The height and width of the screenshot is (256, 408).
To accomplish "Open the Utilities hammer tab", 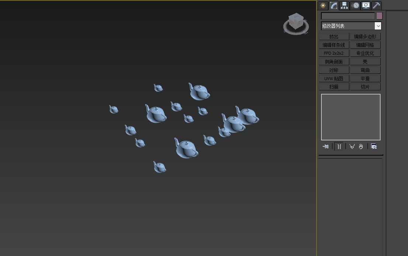I will 377,6.
